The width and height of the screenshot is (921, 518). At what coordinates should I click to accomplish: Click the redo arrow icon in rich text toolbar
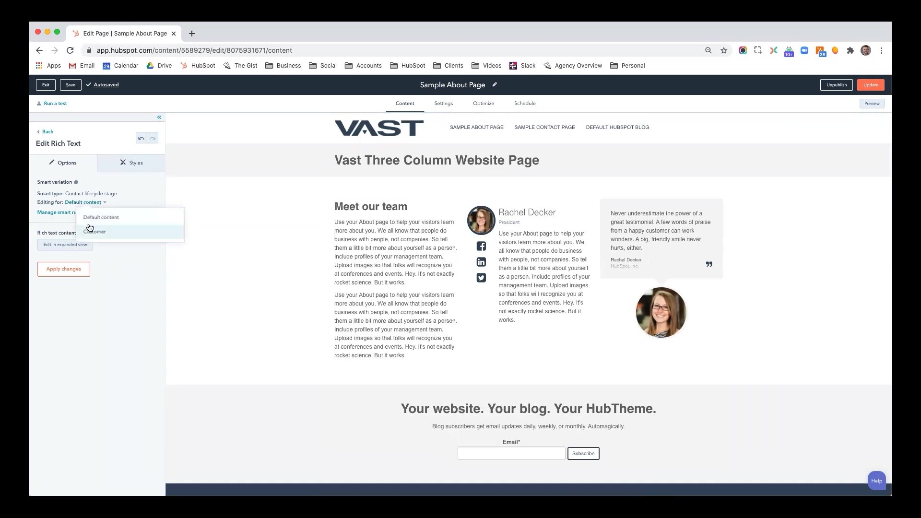click(153, 138)
